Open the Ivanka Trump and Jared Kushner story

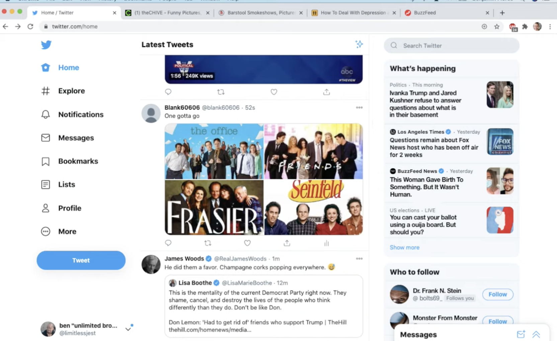pos(452,100)
